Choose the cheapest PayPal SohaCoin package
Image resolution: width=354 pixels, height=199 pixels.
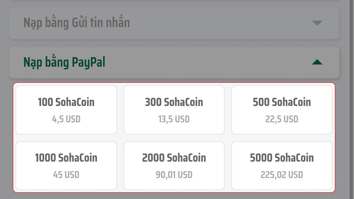point(66,110)
